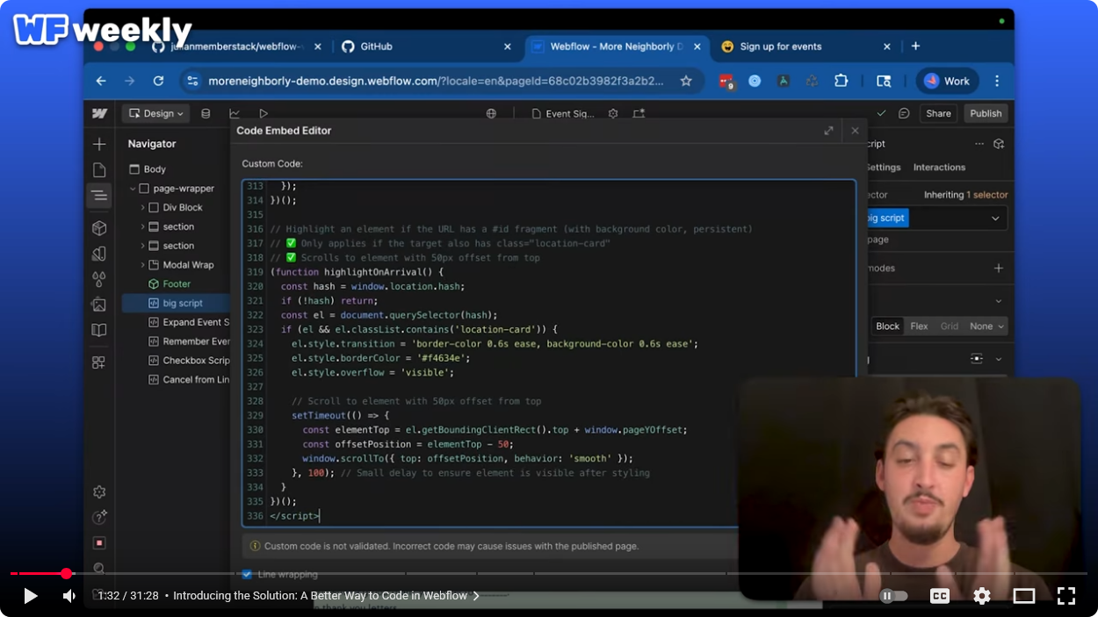Viewport: 1098px width, 617px height.
Task: Open the Apps panel icon
Action: 99,362
